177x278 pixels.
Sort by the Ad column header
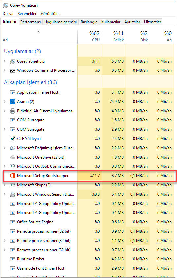coord(39,37)
